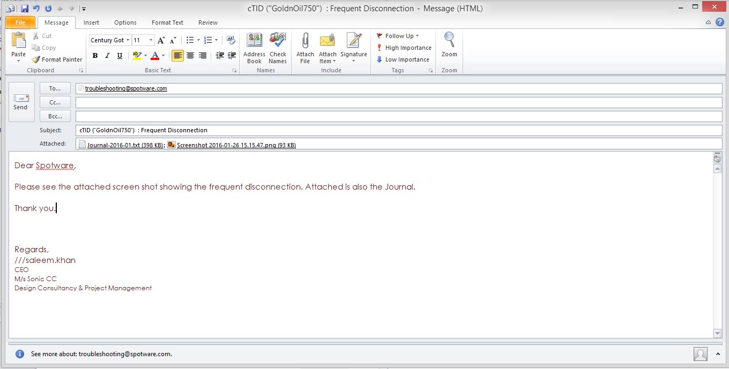
Task: Send the email message
Action: coord(21,102)
